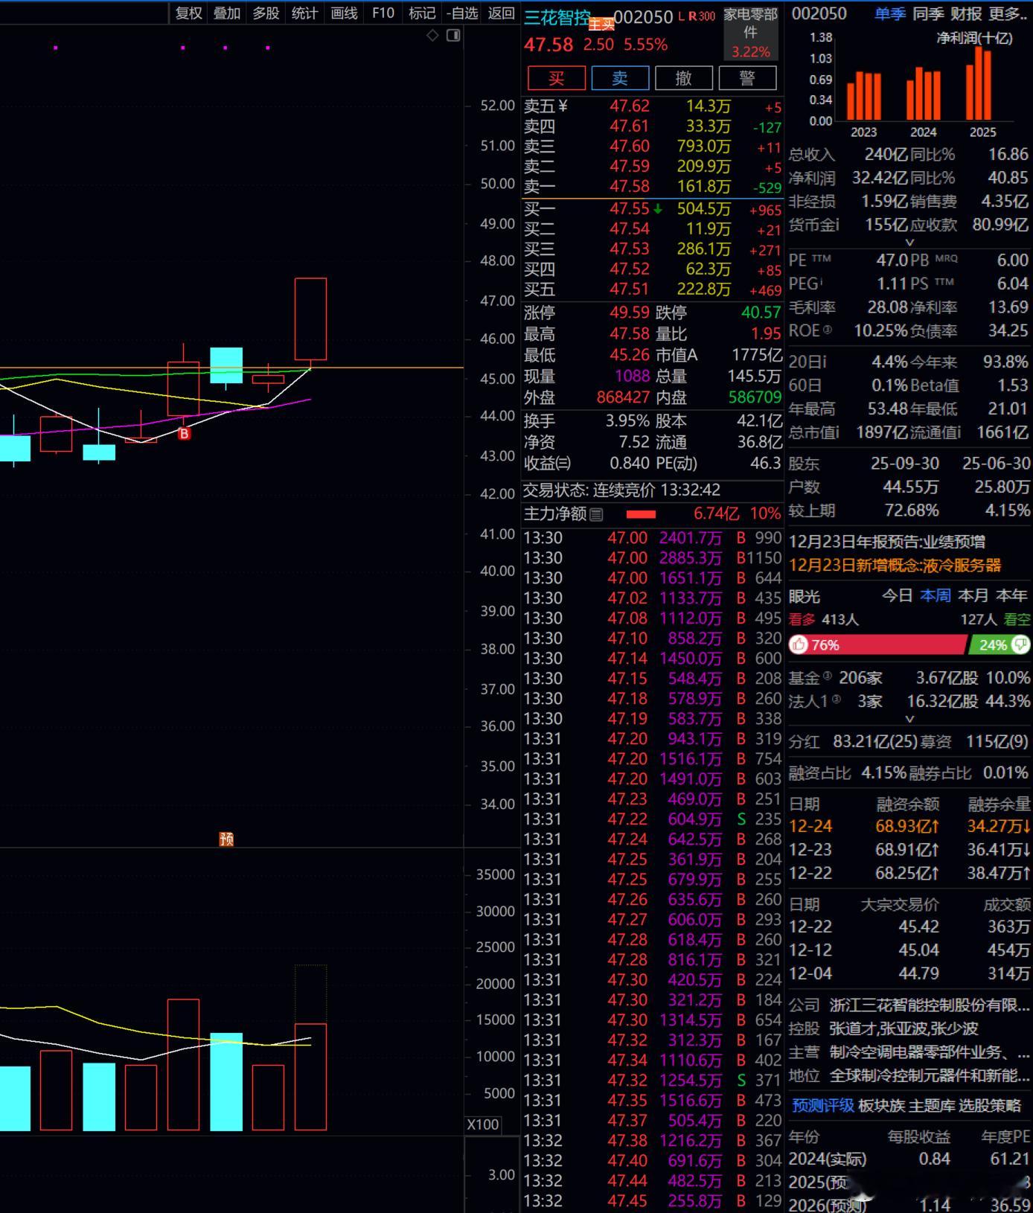Screen dimensions: 1033x1213
Task: Click the diamond marker icon above the chart
Action: [432, 36]
